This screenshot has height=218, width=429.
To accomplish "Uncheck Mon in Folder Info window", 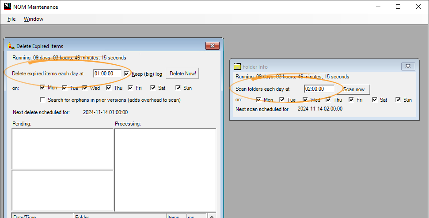I will (258, 100).
